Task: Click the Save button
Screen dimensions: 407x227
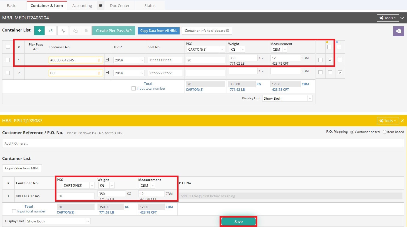Action: click(238, 222)
